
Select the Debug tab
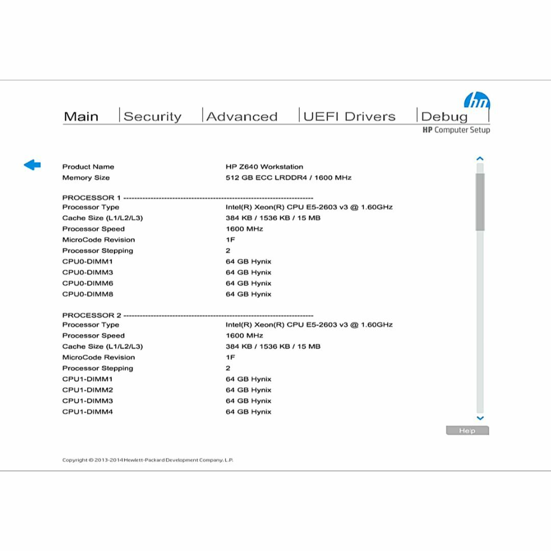pyautogui.click(x=444, y=117)
